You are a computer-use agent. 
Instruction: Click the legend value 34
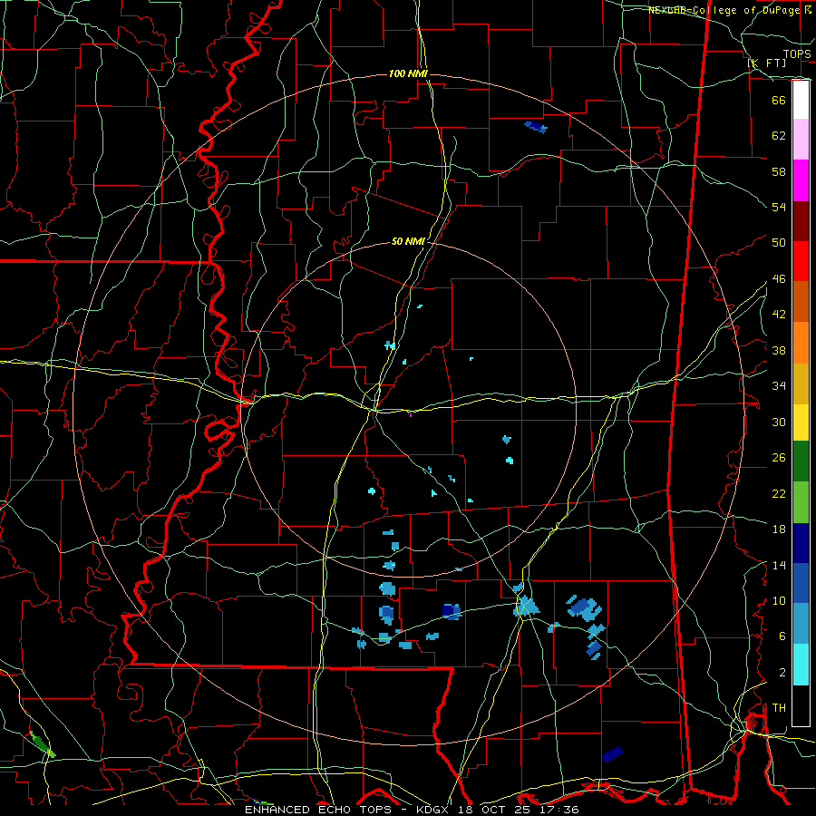(779, 386)
